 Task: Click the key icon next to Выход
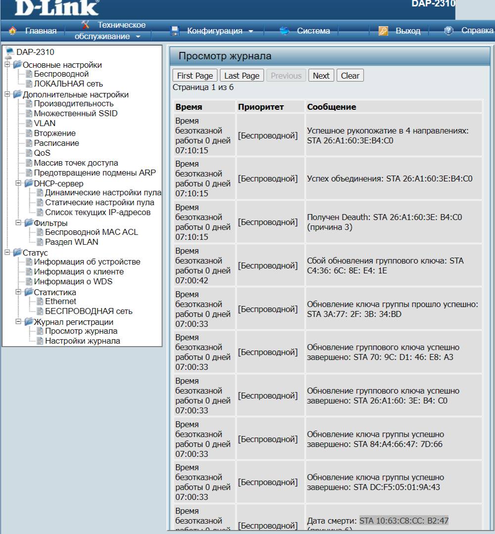click(383, 31)
